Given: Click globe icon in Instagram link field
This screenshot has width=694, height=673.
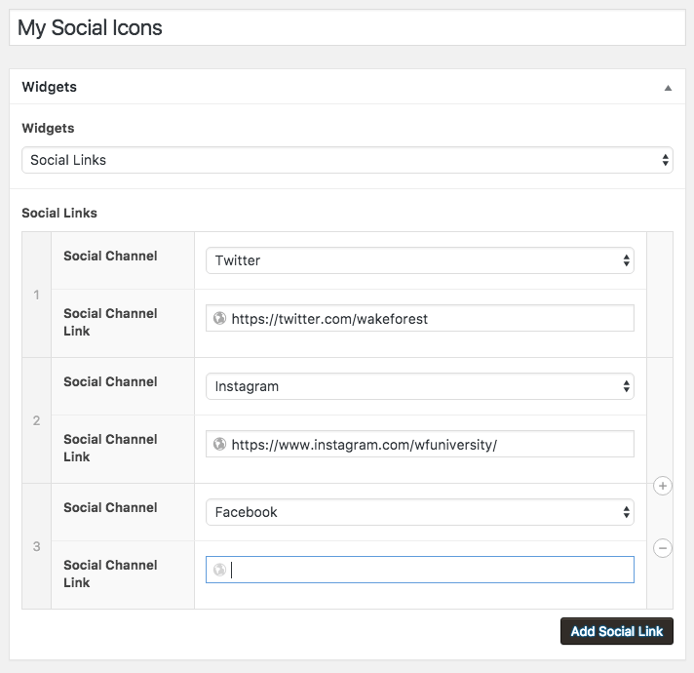Looking at the screenshot, I should 219,444.
